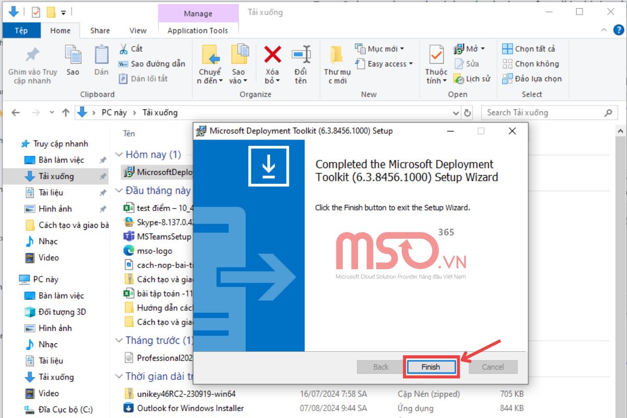The image size is (627, 418).
Task: Expand the address bar history dropdown
Action: [x=456, y=112]
